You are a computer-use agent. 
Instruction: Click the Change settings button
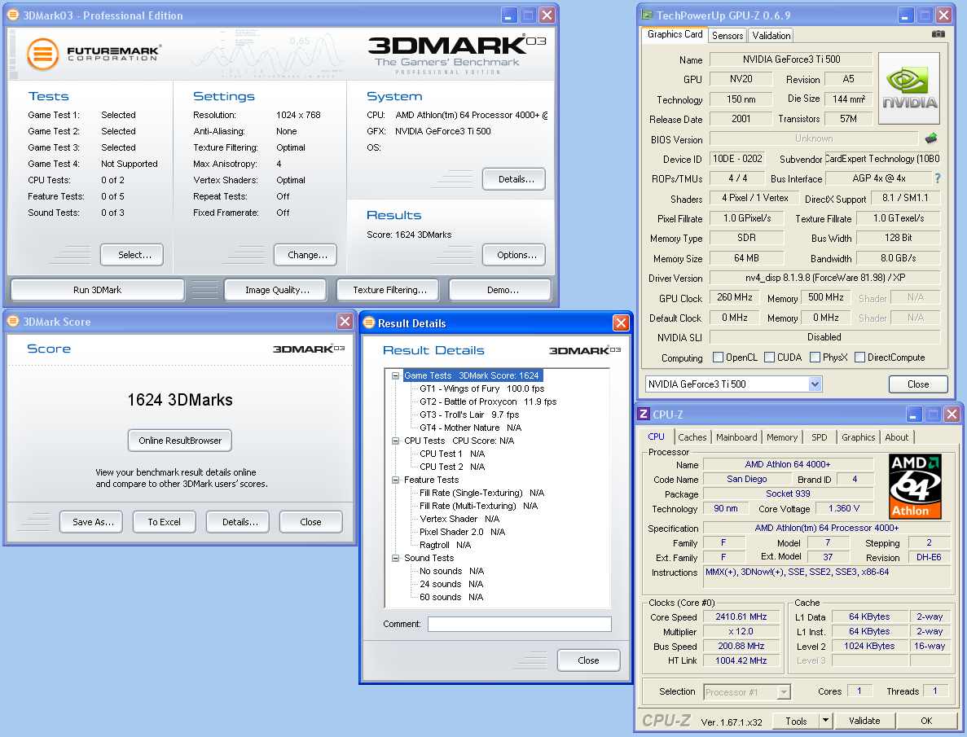[306, 255]
